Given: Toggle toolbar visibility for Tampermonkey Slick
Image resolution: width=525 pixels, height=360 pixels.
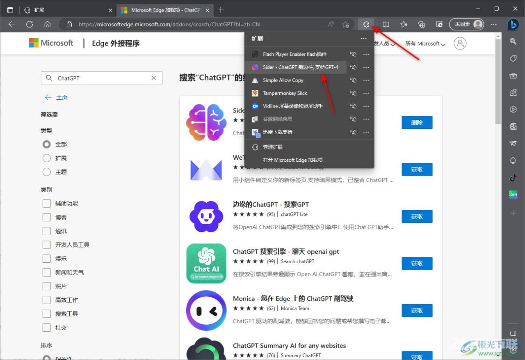Looking at the screenshot, I should click(x=353, y=93).
